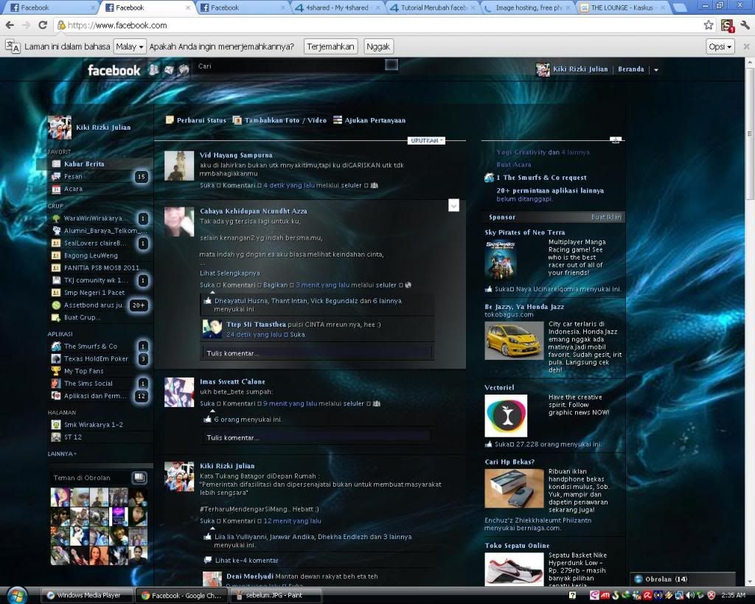
Task: Click Buat Iklan link in Sponsor section
Action: (606, 218)
